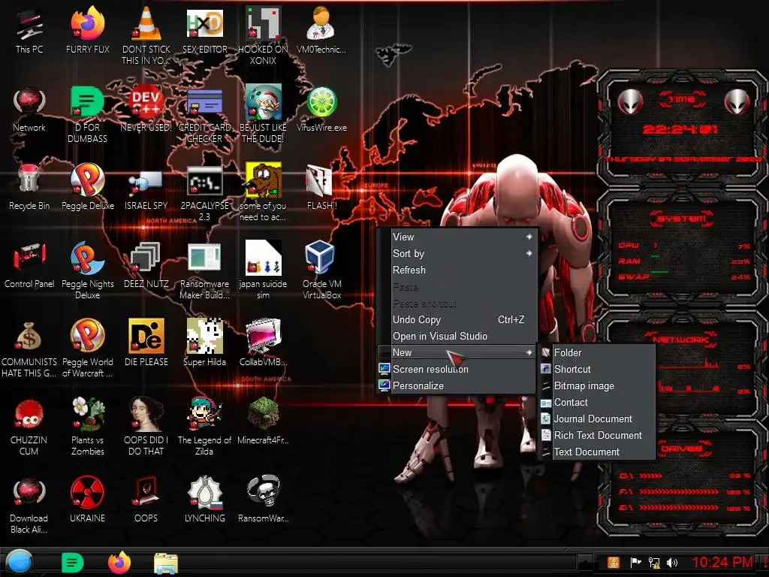The width and height of the screenshot is (769, 577).
Task: Select the VM0Technic desktop icon
Action: [321, 30]
